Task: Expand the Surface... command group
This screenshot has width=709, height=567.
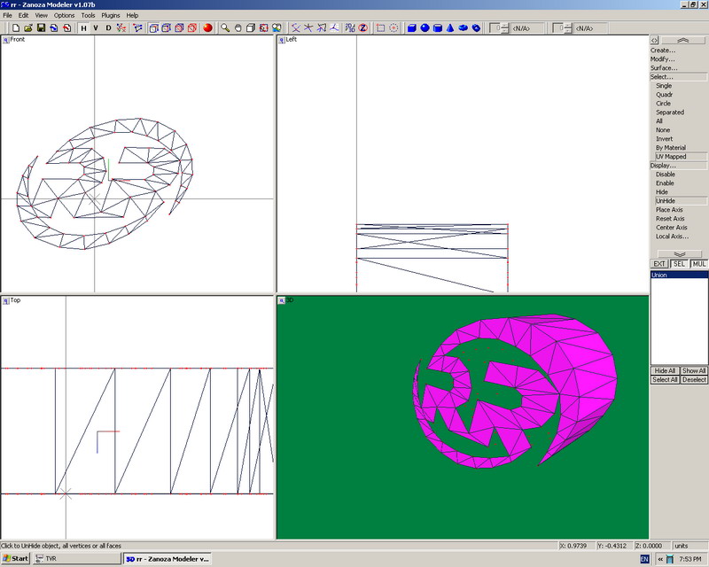Action: pos(664,68)
